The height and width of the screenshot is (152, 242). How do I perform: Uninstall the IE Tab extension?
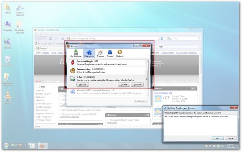[137, 84]
